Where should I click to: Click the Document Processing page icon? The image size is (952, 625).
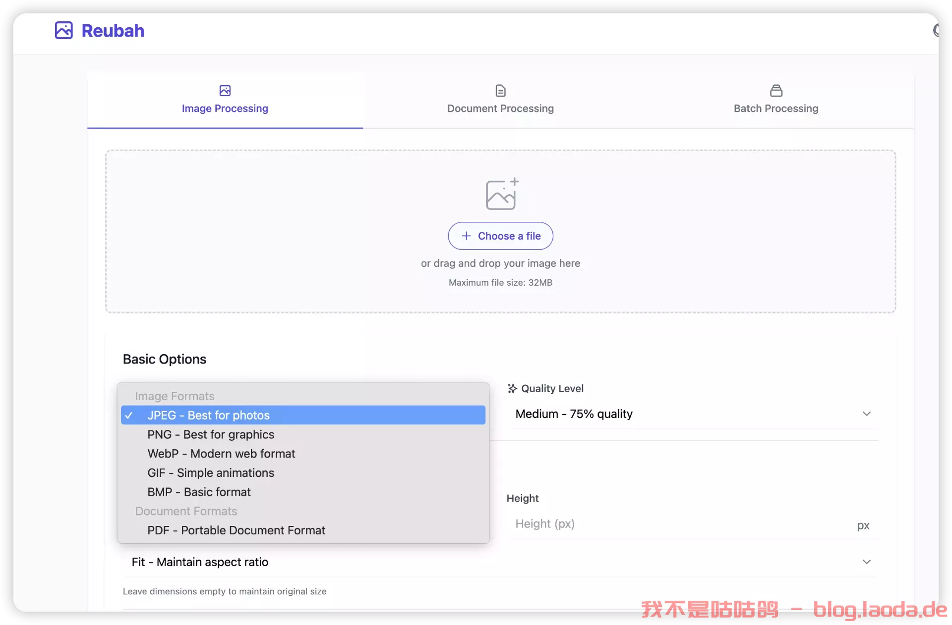click(x=500, y=91)
